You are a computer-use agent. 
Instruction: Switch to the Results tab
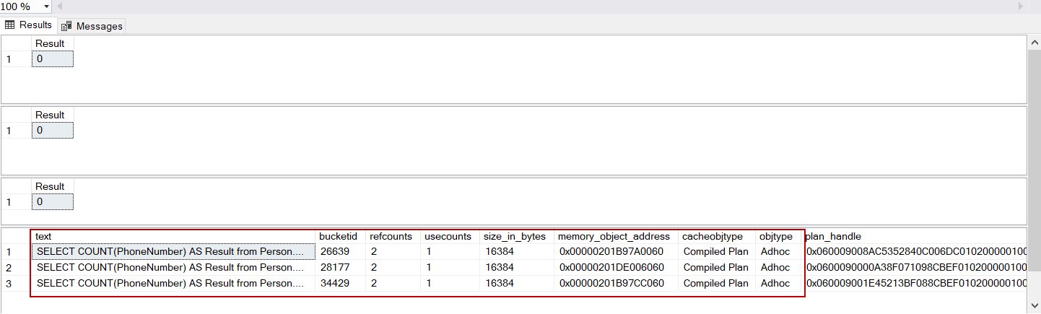(x=29, y=25)
